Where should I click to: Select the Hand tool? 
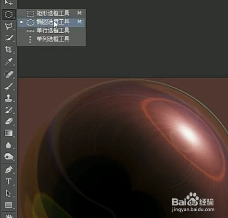click(9, 216)
